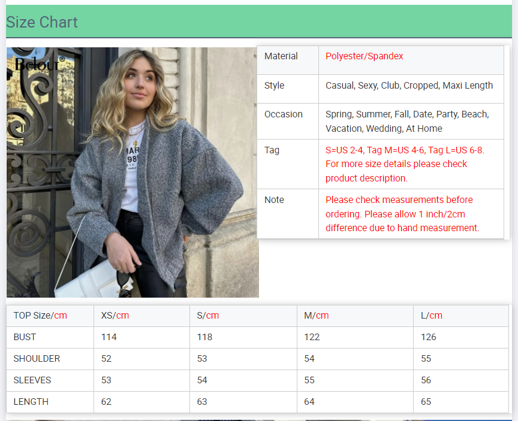Click the TOP Size/cm column header

pos(40,316)
